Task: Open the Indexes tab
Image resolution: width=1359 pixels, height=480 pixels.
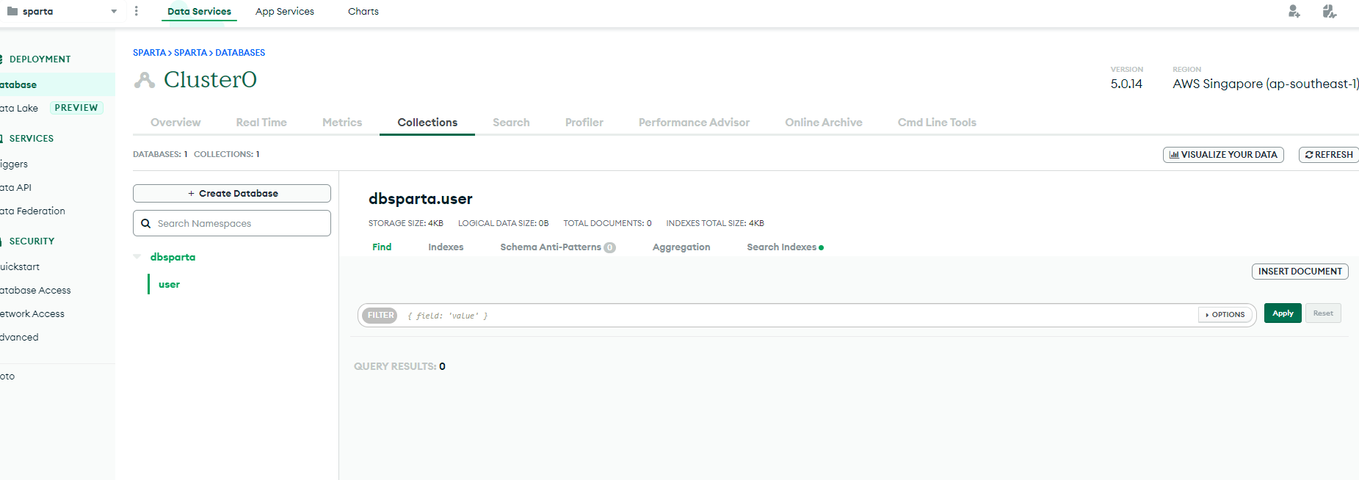Action: coord(446,247)
